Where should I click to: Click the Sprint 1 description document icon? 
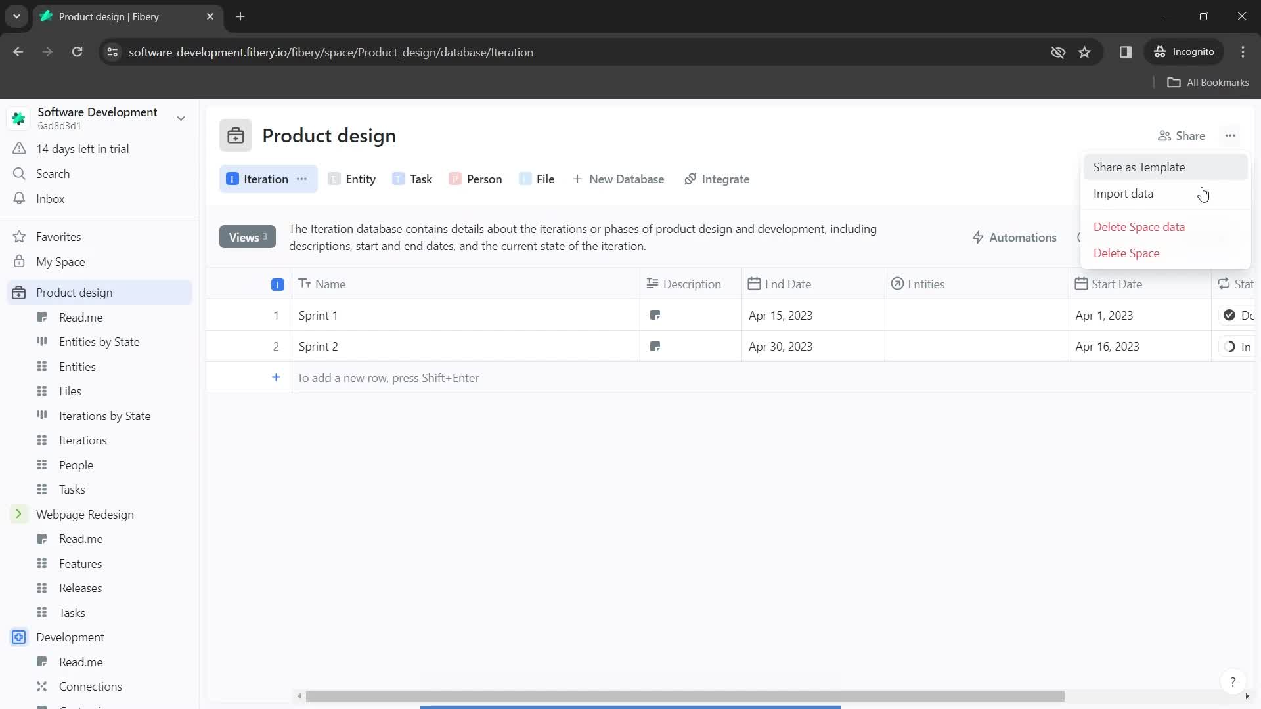pyautogui.click(x=655, y=316)
